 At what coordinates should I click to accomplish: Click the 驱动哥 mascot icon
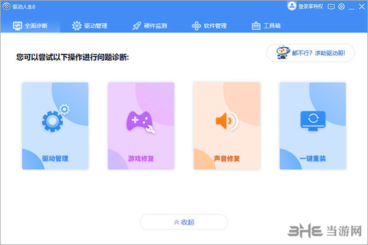click(x=283, y=52)
